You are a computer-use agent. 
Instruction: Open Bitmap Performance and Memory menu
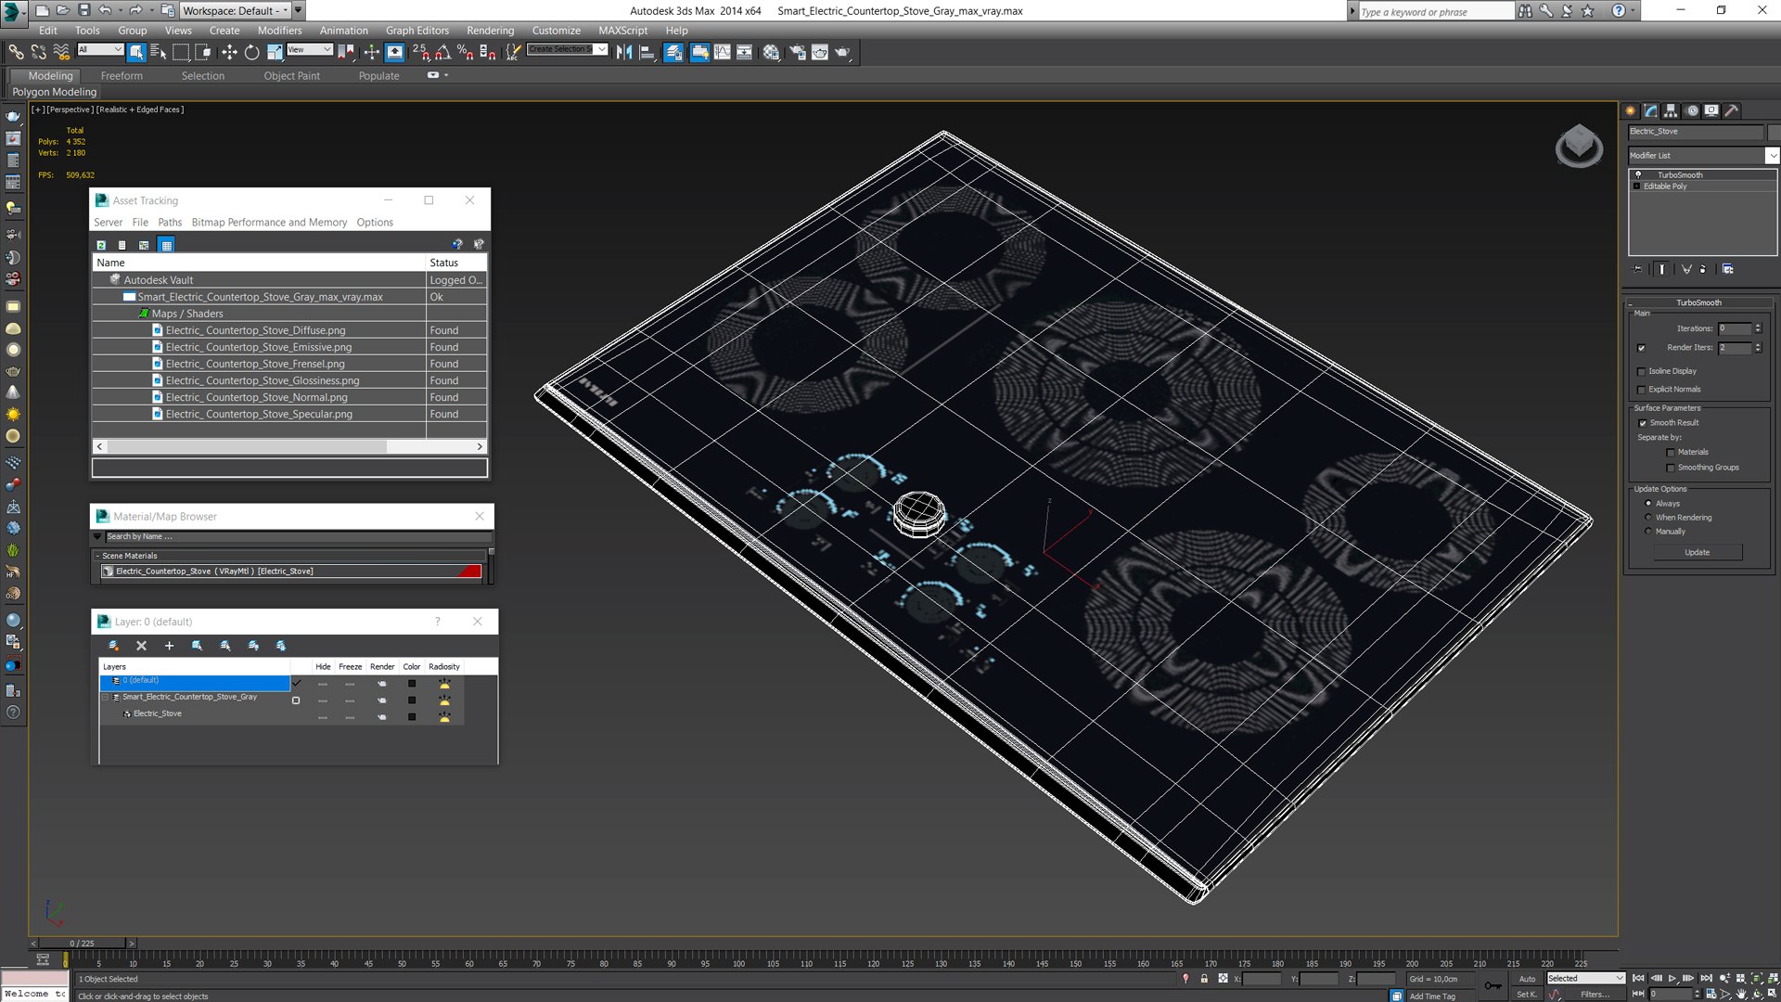[269, 223]
